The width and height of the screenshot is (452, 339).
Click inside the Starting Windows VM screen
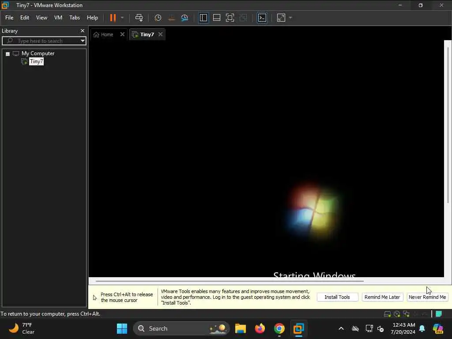266,158
